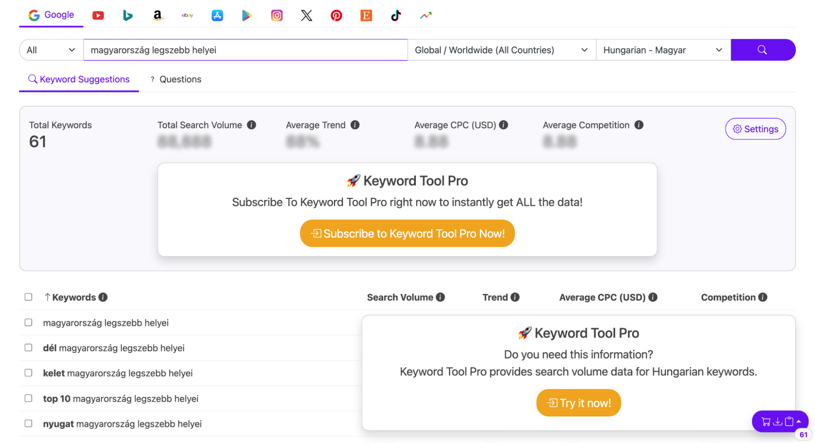Click the Etsy icon
This screenshot has height=443, width=815.
pyautogui.click(x=366, y=15)
